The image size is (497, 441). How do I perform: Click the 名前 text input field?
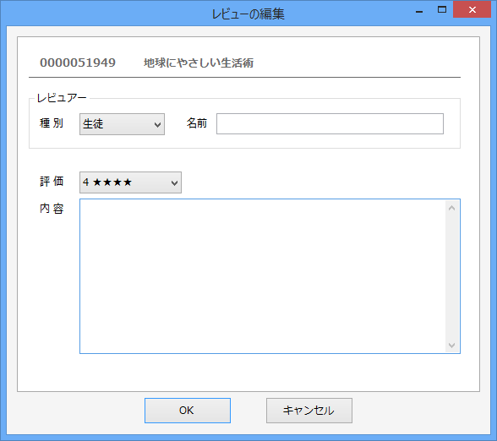(330, 124)
